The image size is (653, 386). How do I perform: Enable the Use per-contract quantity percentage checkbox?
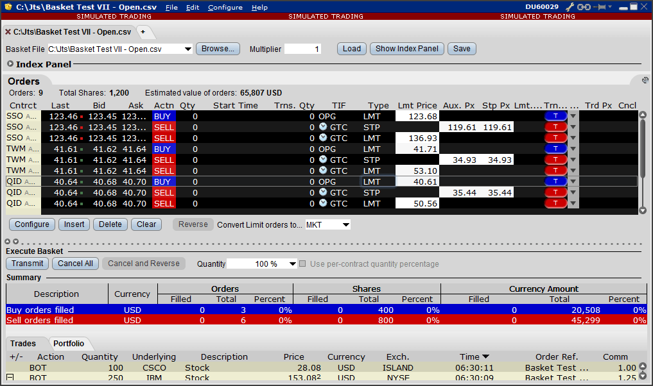[x=302, y=264]
